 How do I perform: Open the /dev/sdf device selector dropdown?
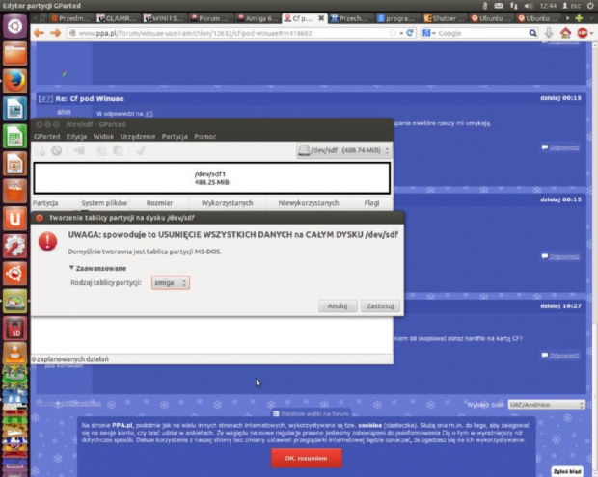344,150
